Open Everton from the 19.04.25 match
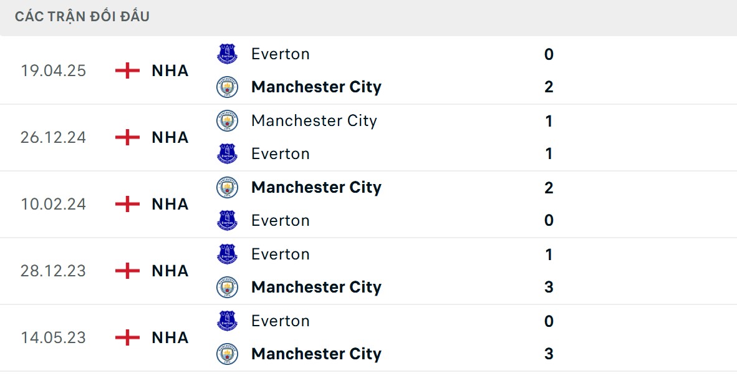The height and width of the screenshot is (383, 737). pyautogui.click(x=280, y=54)
